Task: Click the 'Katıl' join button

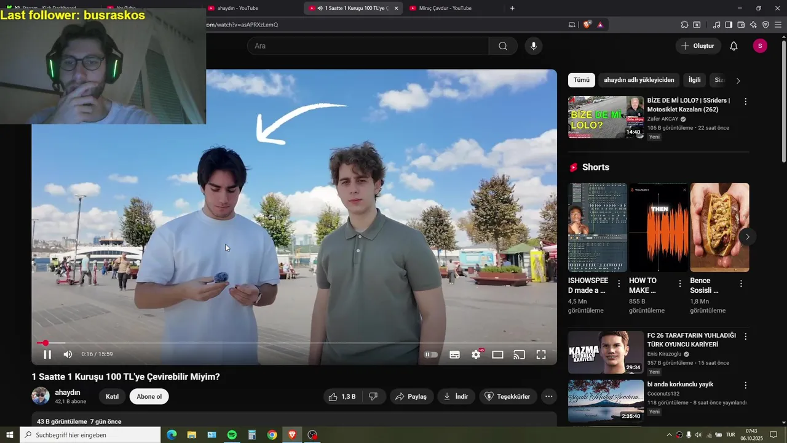Action: tap(112, 397)
